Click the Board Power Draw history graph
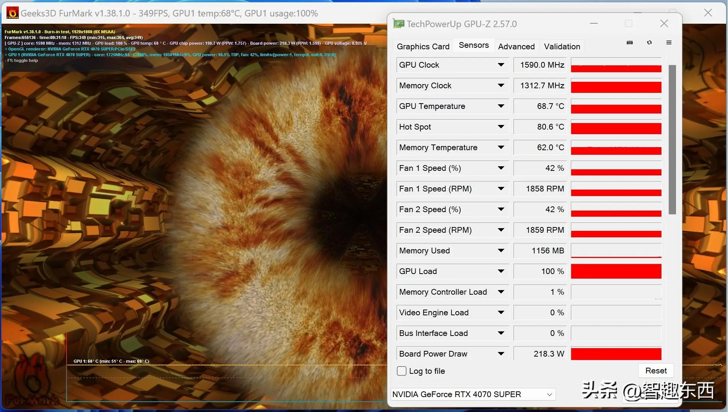 616,354
